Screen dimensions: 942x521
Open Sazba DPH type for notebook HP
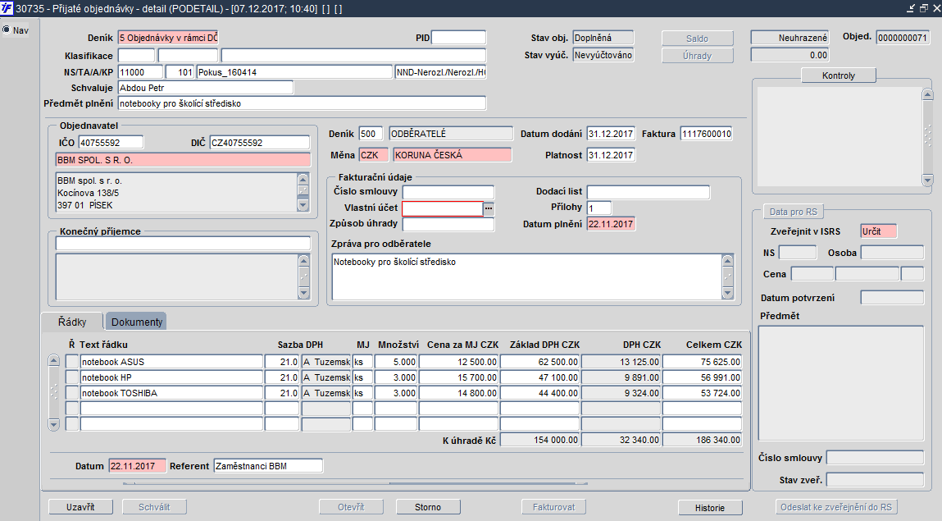325,377
